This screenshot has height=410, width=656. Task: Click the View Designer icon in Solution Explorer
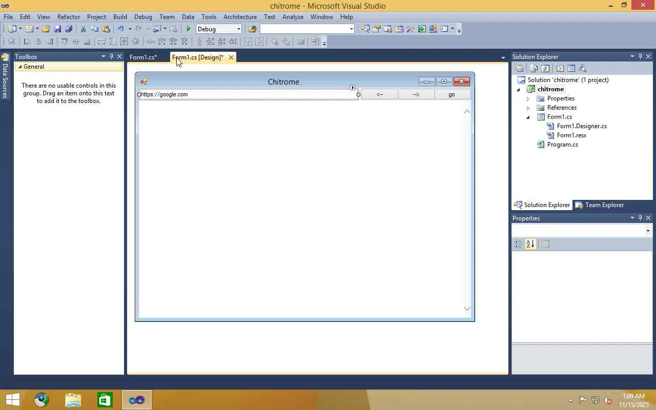click(571, 69)
